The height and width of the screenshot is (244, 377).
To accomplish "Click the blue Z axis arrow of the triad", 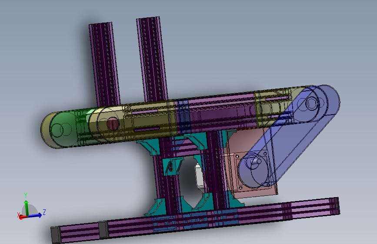I will pyautogui.click(x=35, y=215).
